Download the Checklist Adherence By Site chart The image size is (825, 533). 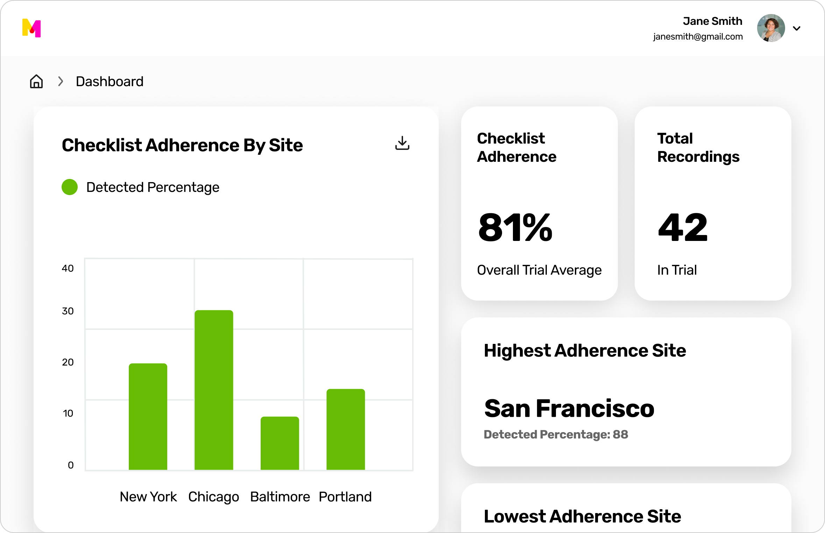[x=402, y=143]
